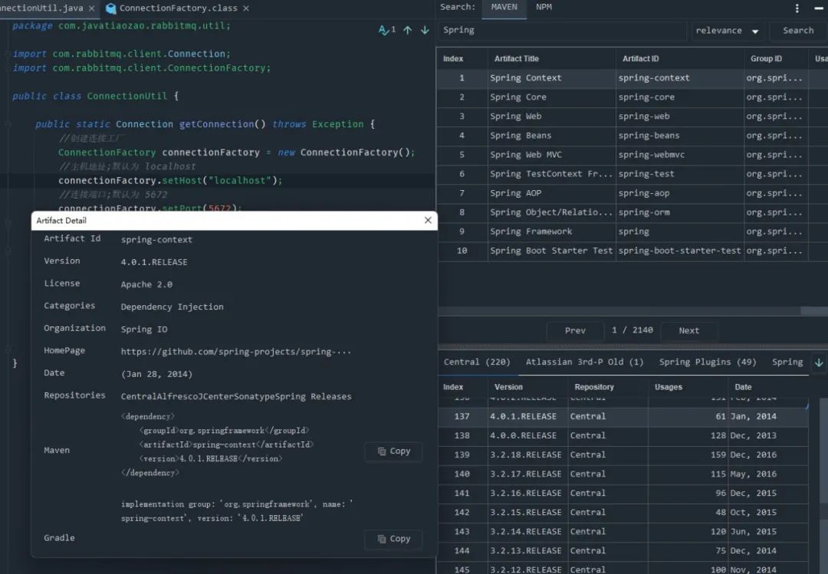Click the Search button
The height and width of the screenshot is (574, 828).
click(x=798, y=31)
